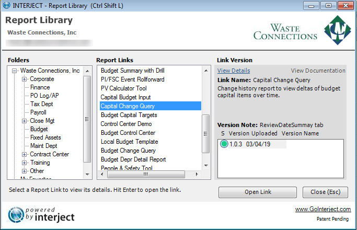Select Budget Change Query report link
The width and height of the screenshot is (357, 230).
click(128, 151)
